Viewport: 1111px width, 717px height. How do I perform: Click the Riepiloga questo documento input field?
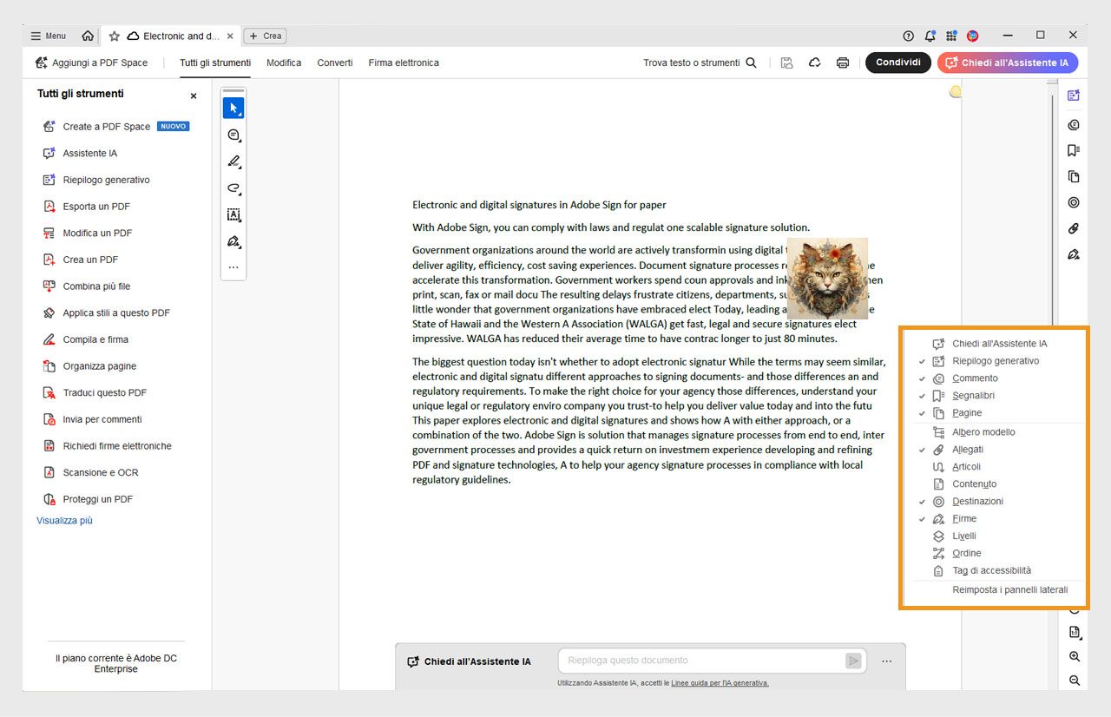tap(710, 660)
